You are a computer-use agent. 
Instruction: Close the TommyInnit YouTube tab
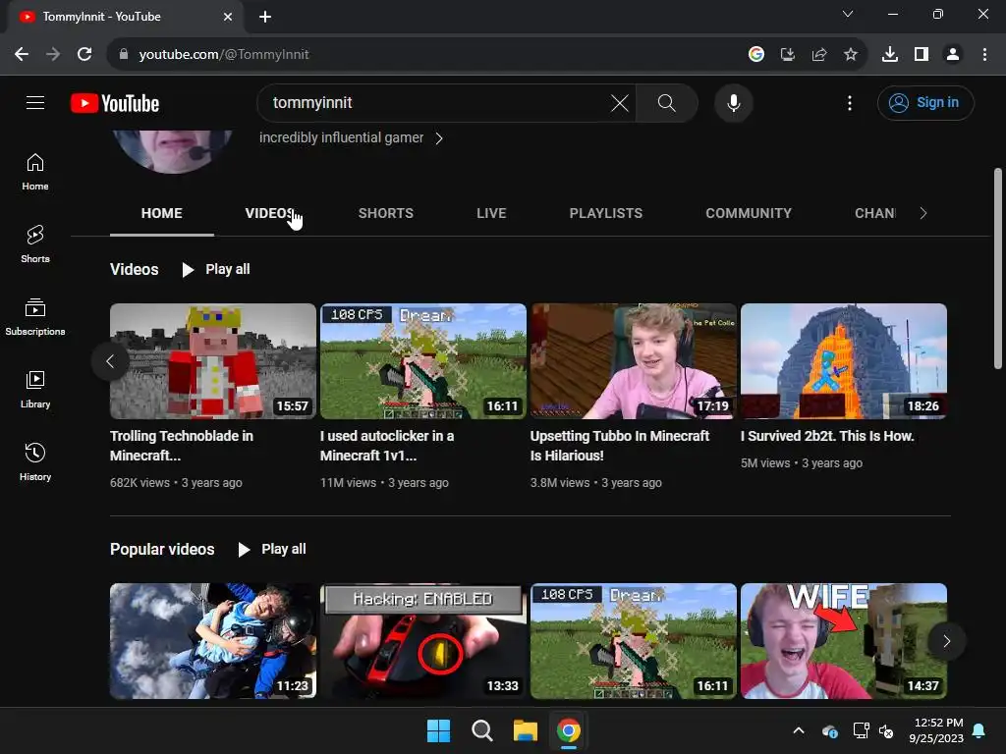pos(228,17)
